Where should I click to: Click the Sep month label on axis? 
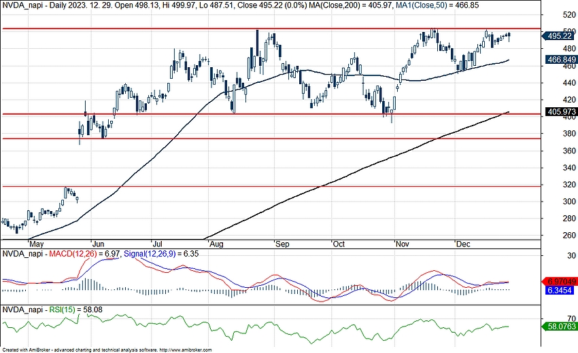(x=282, y=244)
